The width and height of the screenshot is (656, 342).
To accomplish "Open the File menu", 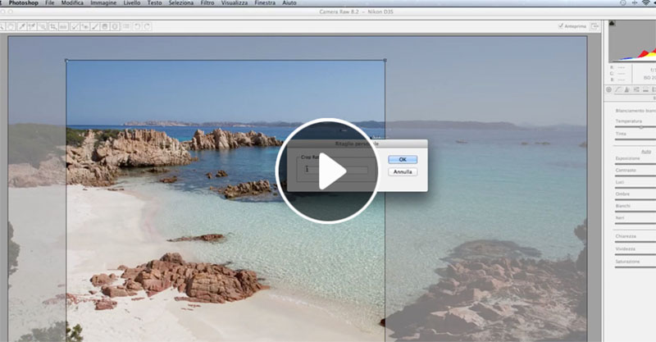I will [49, 3].
